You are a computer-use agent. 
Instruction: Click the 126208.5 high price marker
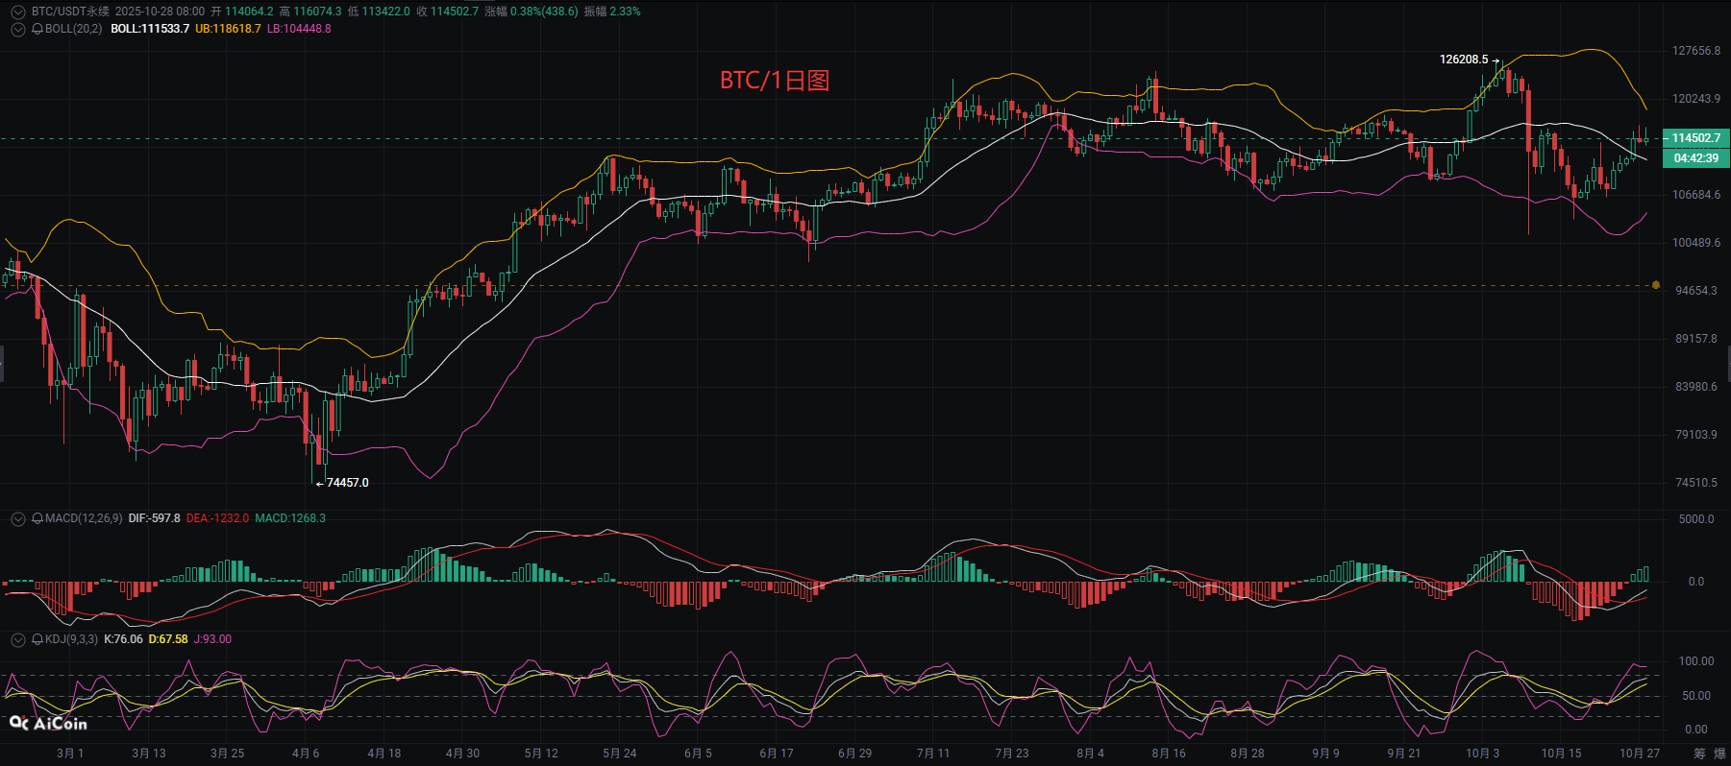pyautogui.click(x=1463, y=60)
